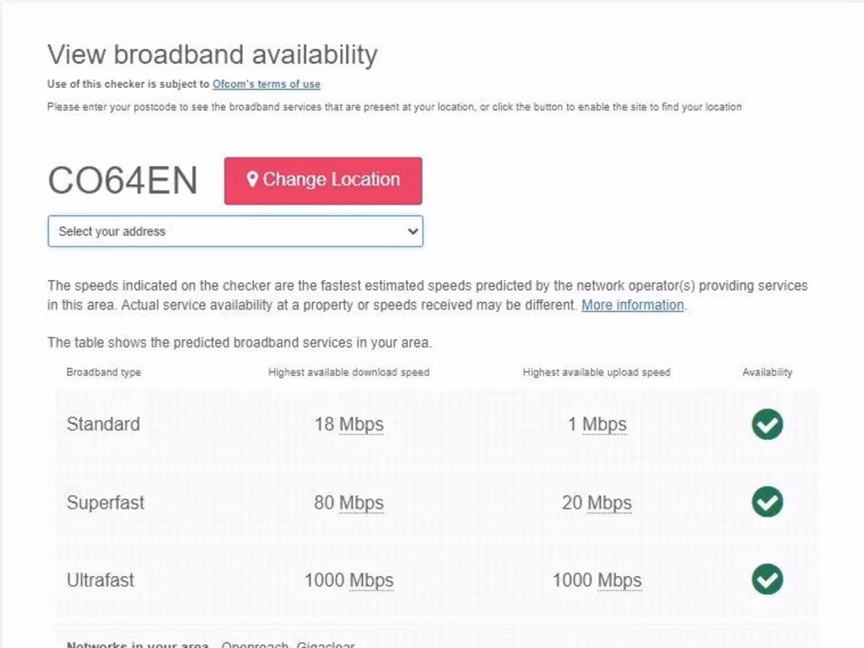The width and height of the screenshot is (864, 648).
Task: Select the 'Broadband type' column header
Action: coord(104,372)
